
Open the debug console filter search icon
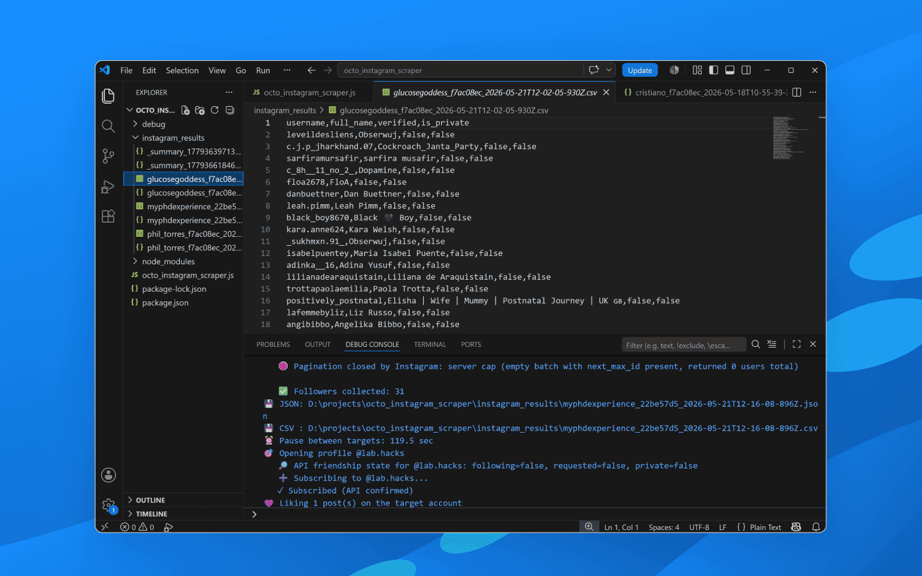point(756,344)
